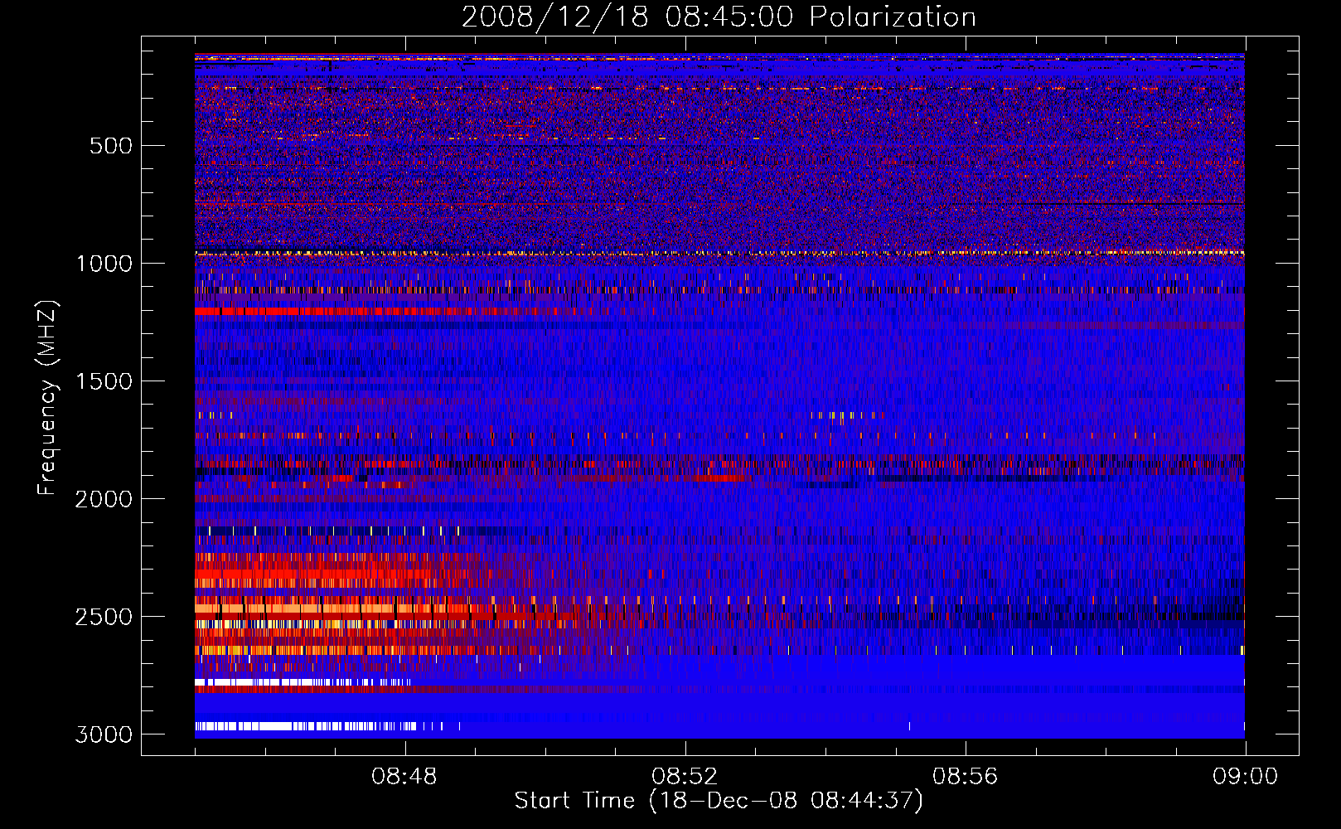Click the 500 frequency tick label

(111, 146)
